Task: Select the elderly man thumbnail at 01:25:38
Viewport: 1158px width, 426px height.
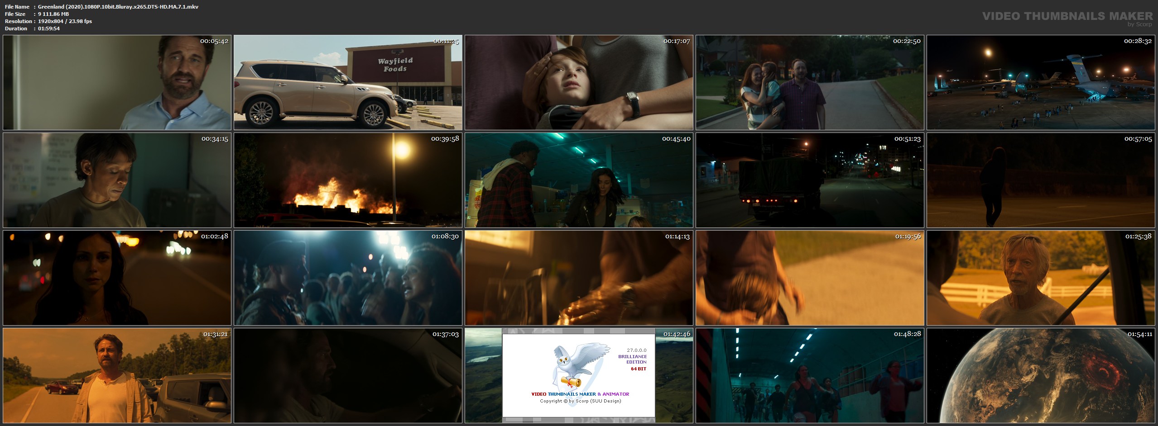Action: point(1041,278)
